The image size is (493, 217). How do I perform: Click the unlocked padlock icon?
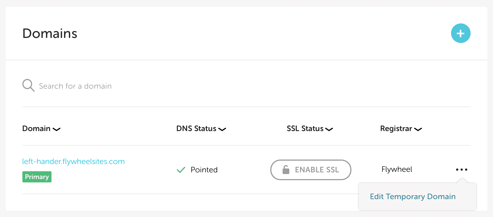286,170
